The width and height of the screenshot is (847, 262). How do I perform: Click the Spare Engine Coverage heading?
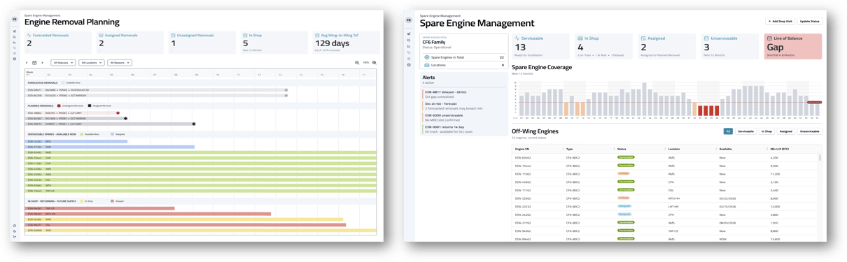pyautogui.click(x=542, y=68)
